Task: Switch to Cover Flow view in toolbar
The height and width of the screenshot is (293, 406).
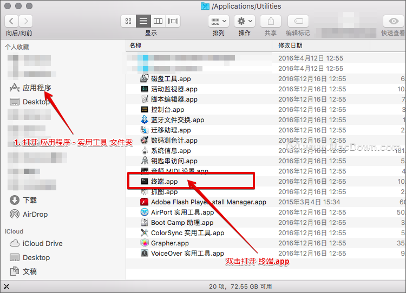Action: pyautogui.click(x=173, y=21)
